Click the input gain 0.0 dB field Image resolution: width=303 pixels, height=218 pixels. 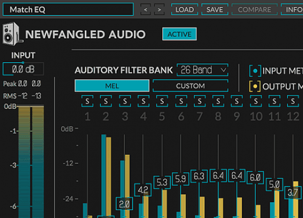pyautogui.click(x=23, y=69)
